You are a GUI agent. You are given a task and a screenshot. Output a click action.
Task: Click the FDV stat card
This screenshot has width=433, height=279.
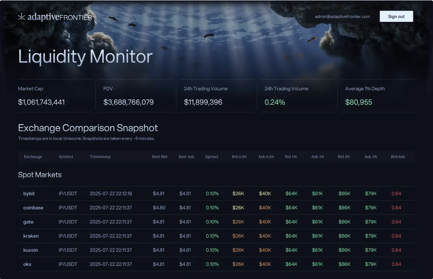(135, 96)
